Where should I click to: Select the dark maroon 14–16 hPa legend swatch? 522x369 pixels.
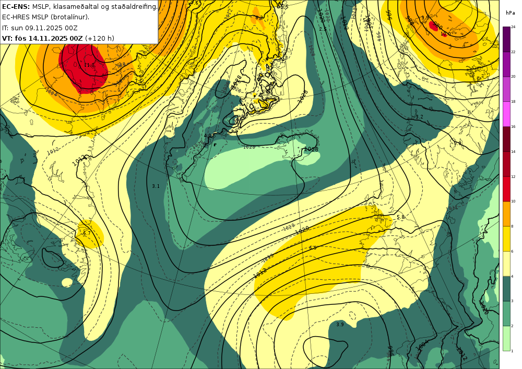(506, 139)
